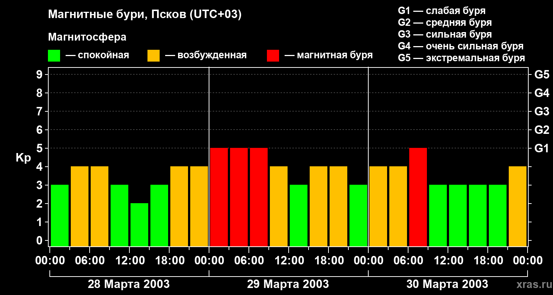This screenshot has width=553, height=295.
Task: Click 'G5 — экстремальная буря' legend text
Action: 461,58
